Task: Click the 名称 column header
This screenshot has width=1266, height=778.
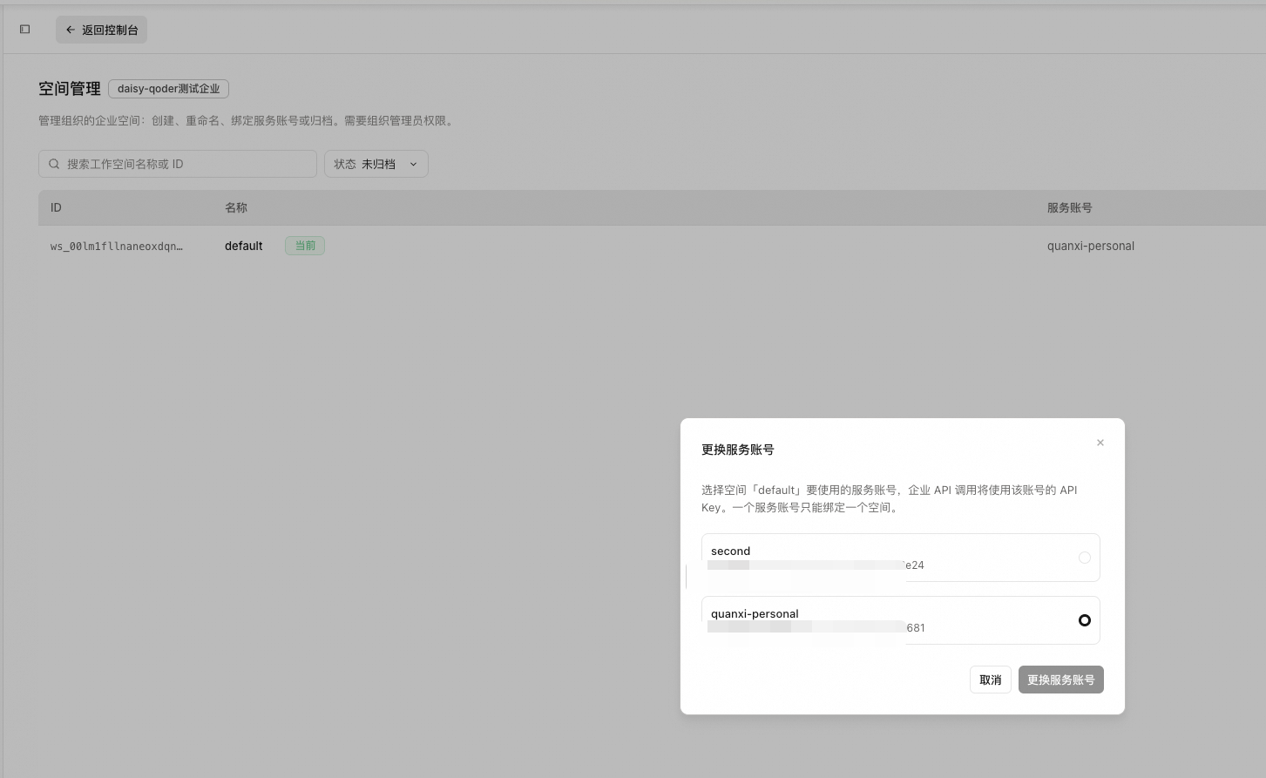Action: pos(236,208)
